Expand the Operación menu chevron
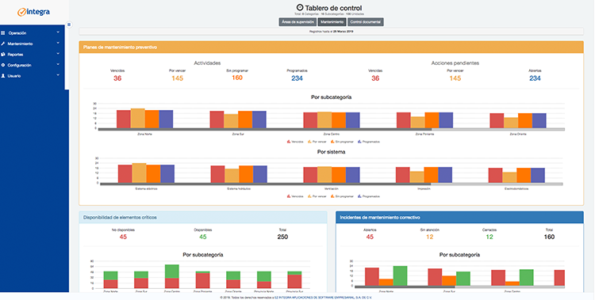This screenshot has height=300, width=595. pos(58,32)
